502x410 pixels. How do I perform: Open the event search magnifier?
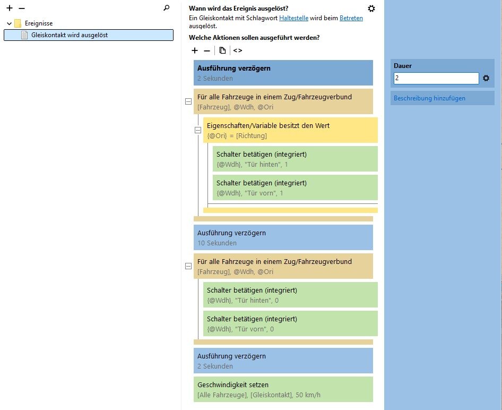tap(166, 7)
